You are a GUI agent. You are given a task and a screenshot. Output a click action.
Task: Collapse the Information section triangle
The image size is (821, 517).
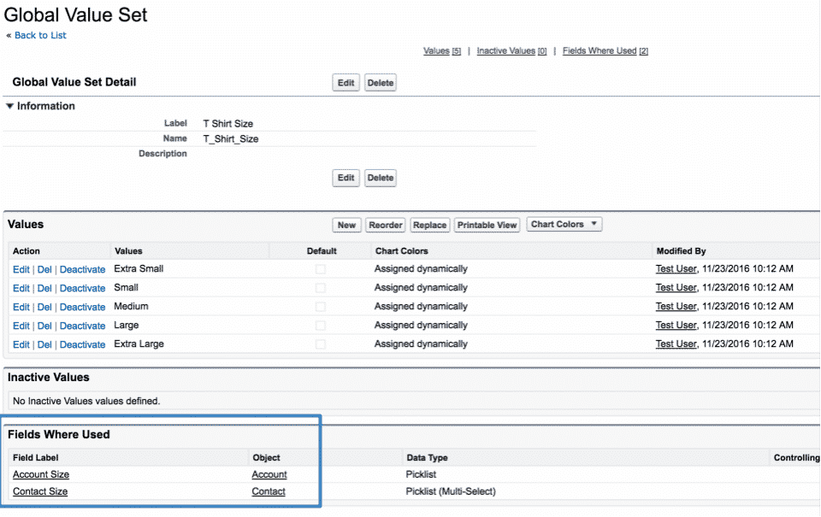10,107
